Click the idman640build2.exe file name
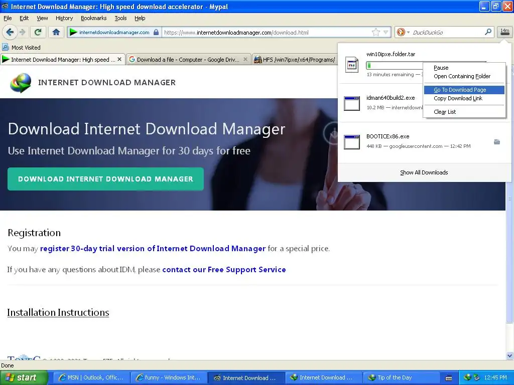This screenshot has width=514, height=385. pyautogui.click(x=391, y=98)
